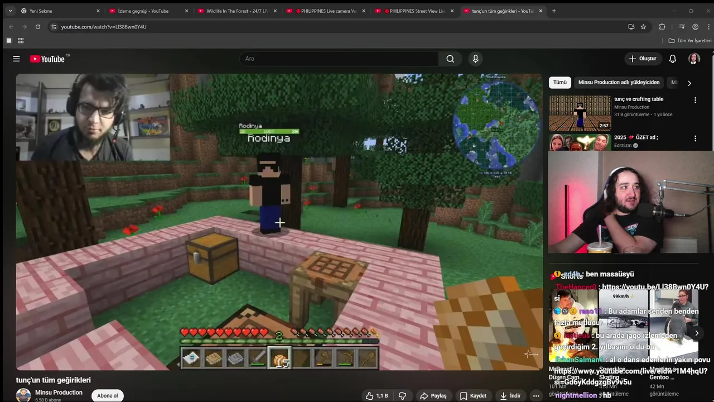Subscribe using Abone ol button
Image resolution: width=714 pixels, height=402 pixels.
click(108, 396)
